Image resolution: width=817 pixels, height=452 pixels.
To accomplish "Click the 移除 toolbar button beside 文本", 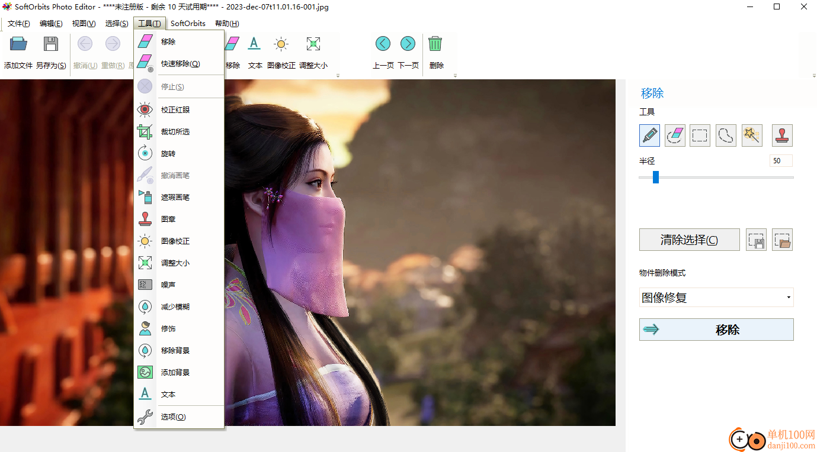I will tap(232, 52).
